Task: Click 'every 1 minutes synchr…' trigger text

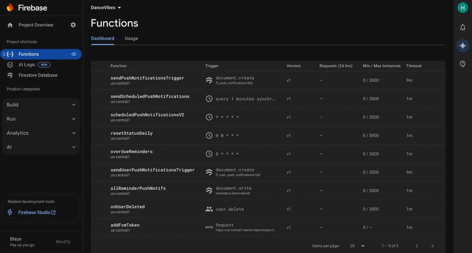Action: click(245, 99)
